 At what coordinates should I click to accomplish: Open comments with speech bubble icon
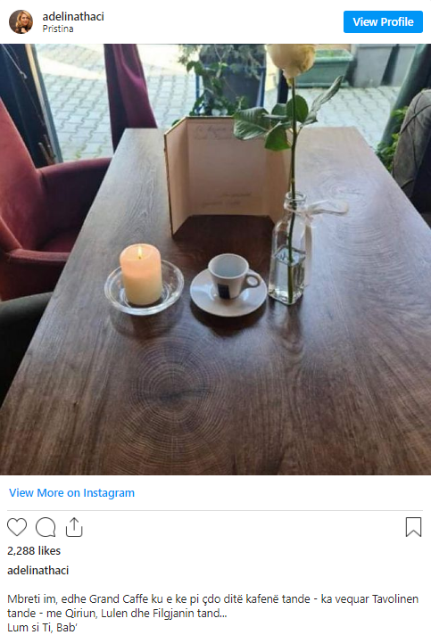coord(46,527)
